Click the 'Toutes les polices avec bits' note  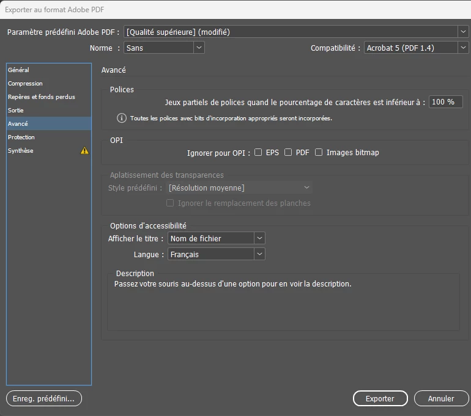click(x=231, y=118)
